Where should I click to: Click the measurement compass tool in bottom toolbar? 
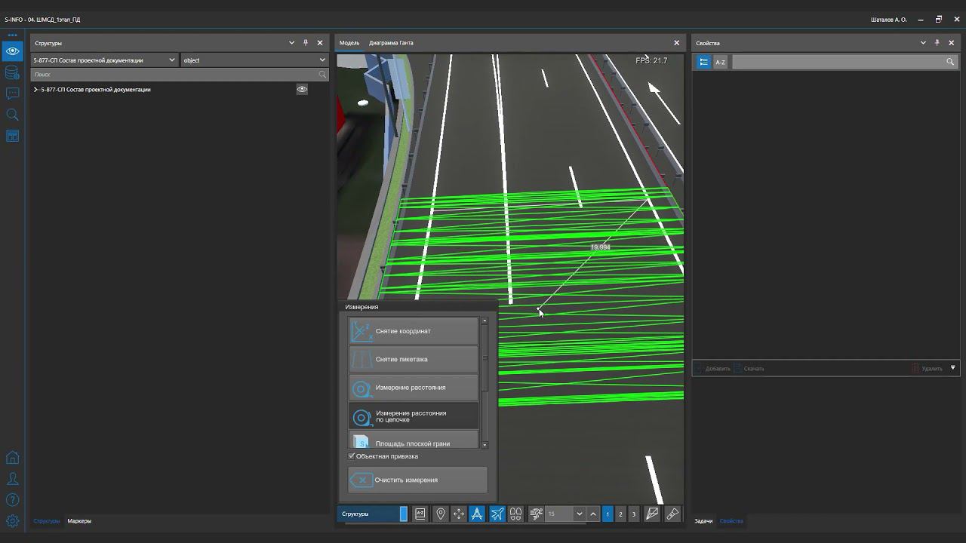(477, 514)
